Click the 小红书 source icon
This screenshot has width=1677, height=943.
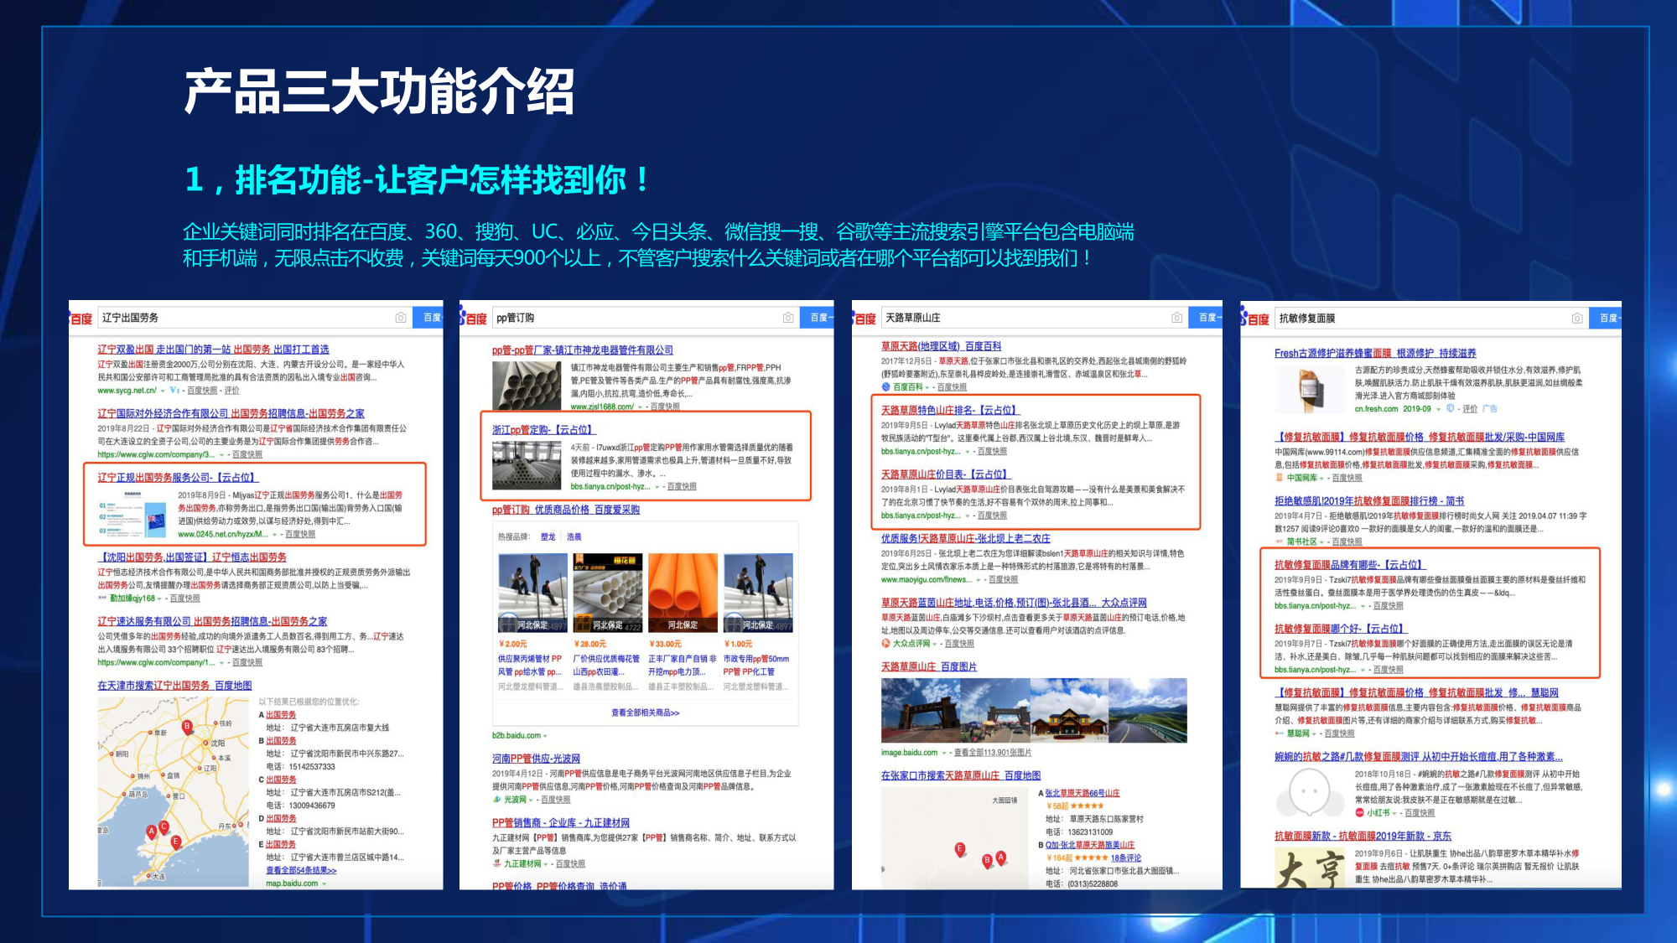pos(1360,812)
